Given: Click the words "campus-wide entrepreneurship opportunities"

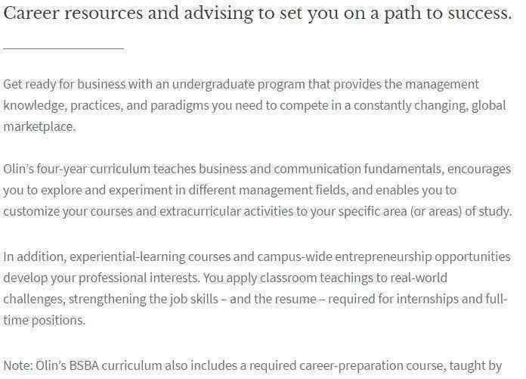Looking at the screenshot, I should (384, 257).
